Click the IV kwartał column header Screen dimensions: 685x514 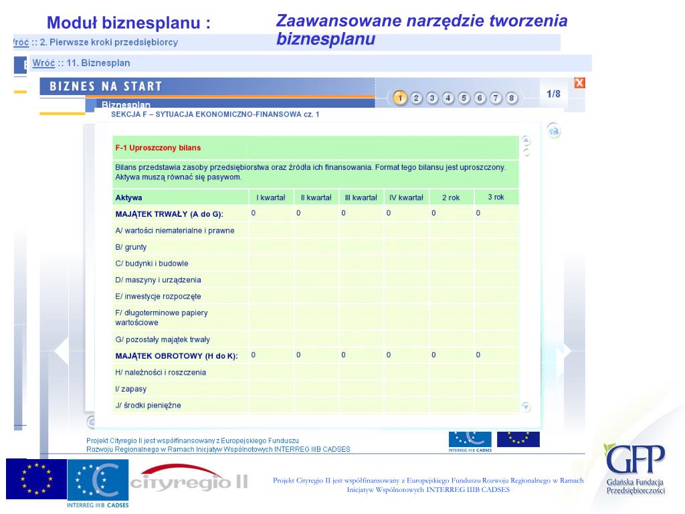pos(406,197)
